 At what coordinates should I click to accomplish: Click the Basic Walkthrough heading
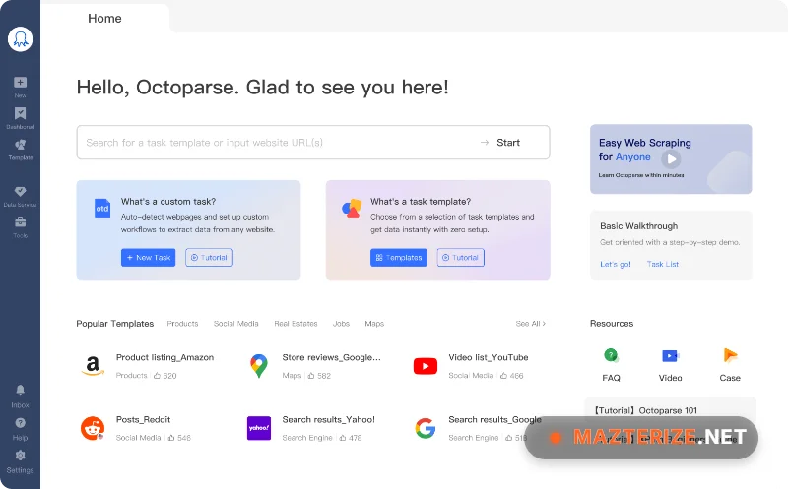tap(638, 226)
